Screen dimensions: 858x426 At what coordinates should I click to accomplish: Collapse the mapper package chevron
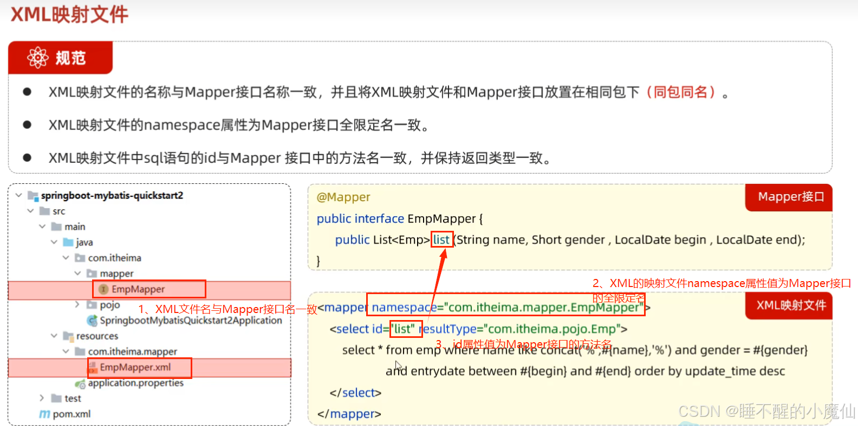[x=77, y=274]
